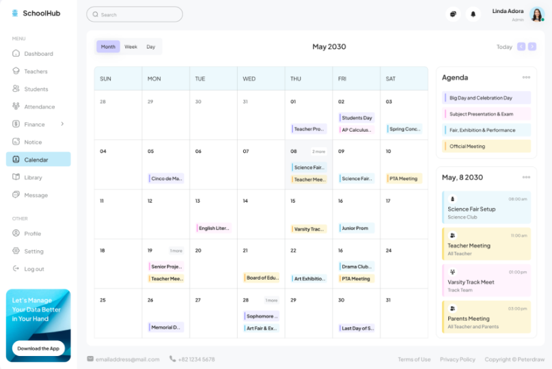Image resolution: width=552 pixels, height=369 pixels.
Task: Go to Notice in the sidebar
Action: click(x=33, y=142)
